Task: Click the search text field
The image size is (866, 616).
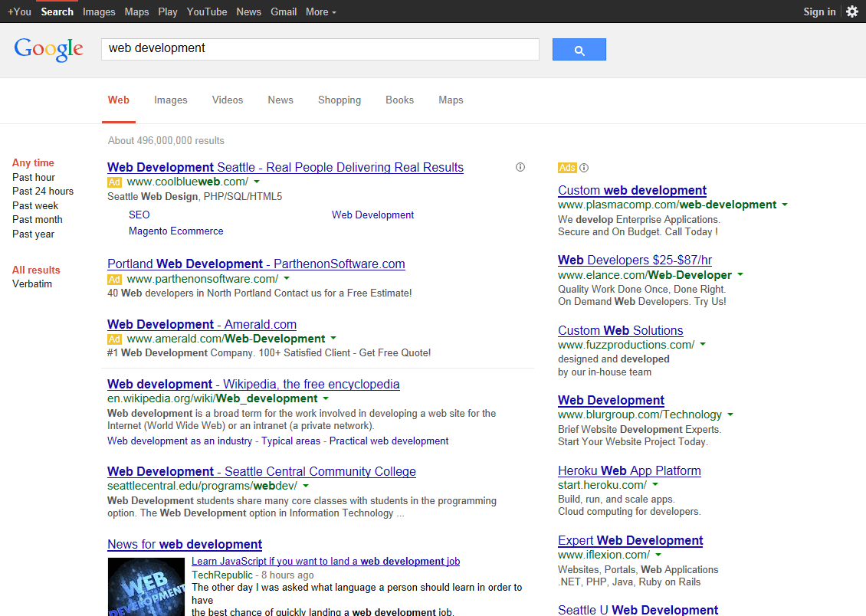Action: click(320, 49)
